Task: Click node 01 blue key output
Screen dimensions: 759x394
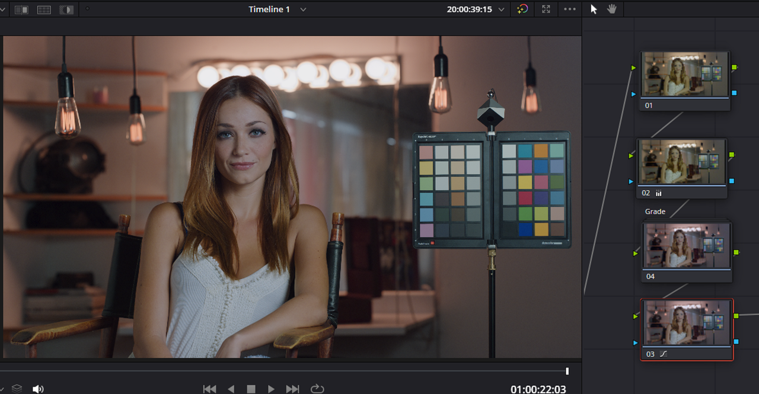Action: pos(734,93)
